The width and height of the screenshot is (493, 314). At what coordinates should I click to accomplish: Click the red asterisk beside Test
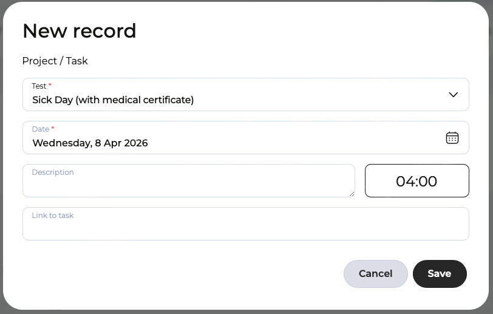point(50,86)
